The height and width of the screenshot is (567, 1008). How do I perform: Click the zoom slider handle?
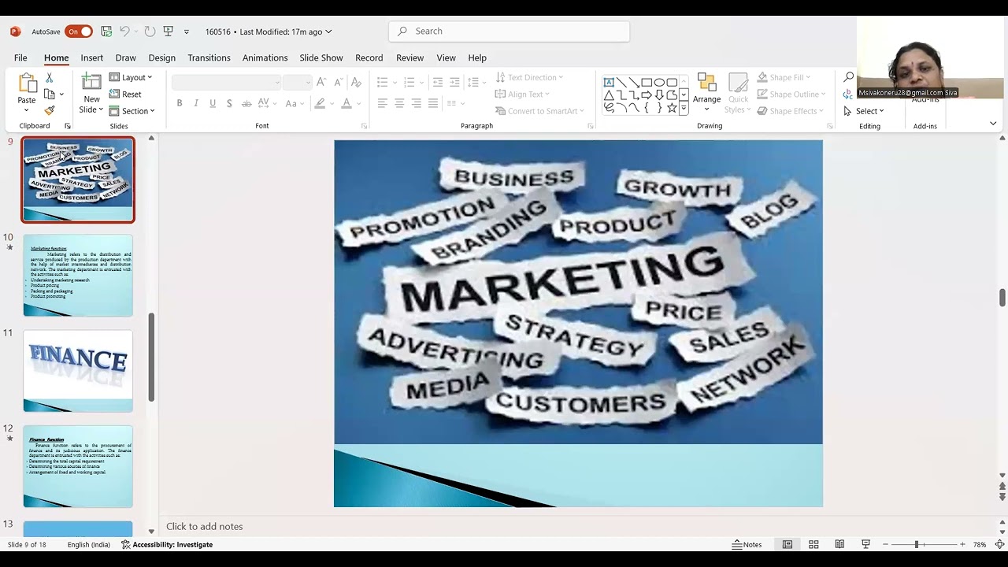coord(917,544)
